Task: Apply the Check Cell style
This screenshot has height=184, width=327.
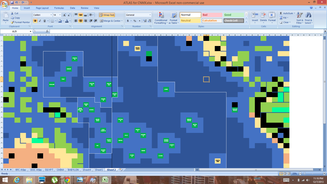Action: point(233,20)
